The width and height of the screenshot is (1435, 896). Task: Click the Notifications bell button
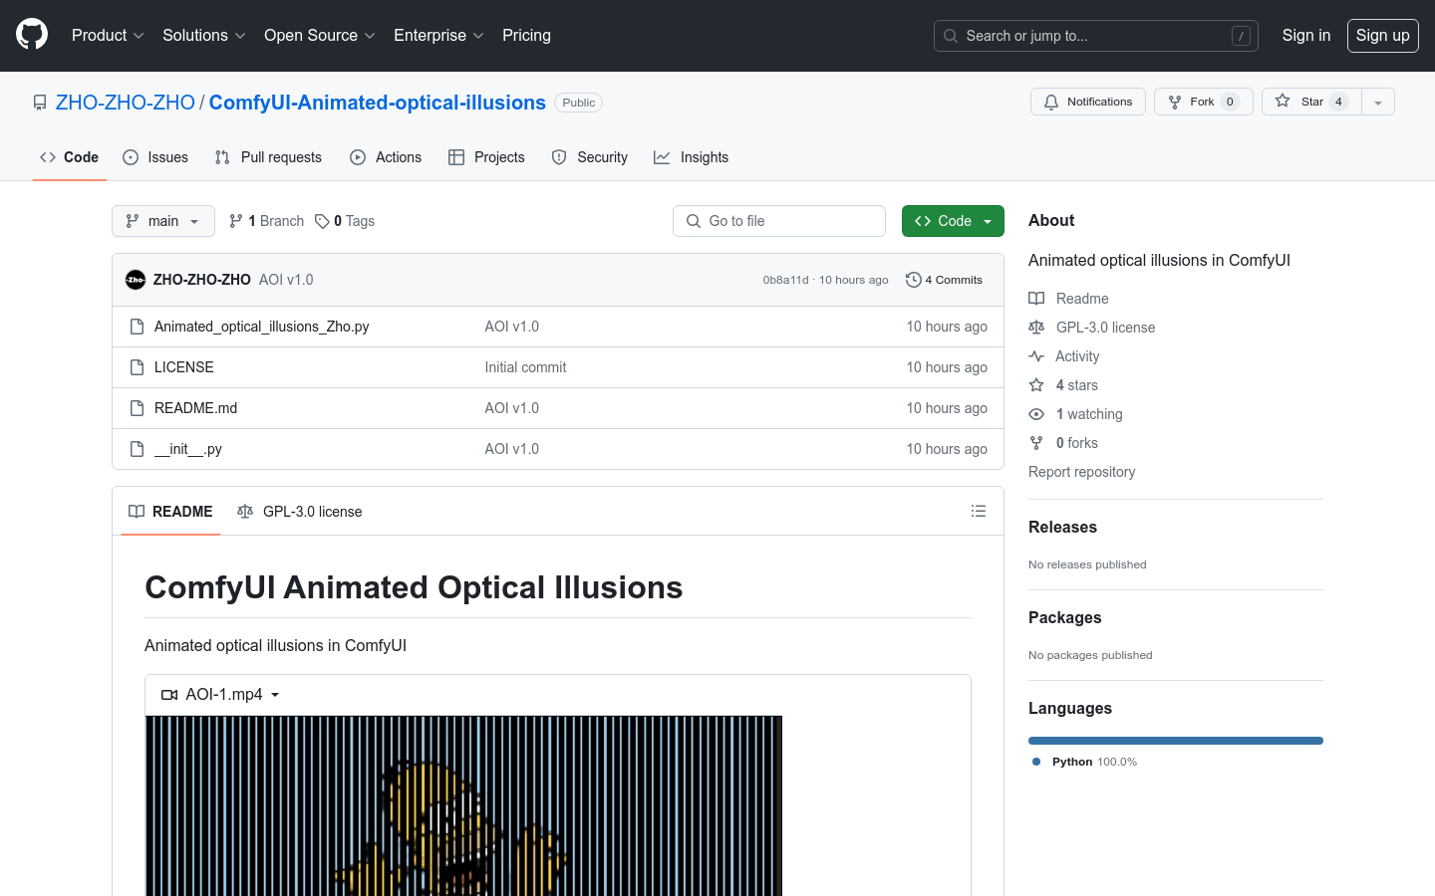click(x=1087, y=102)
